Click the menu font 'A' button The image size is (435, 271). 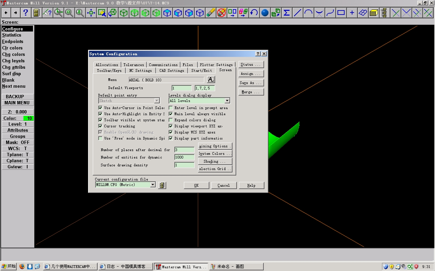click(x=211, y=80)
